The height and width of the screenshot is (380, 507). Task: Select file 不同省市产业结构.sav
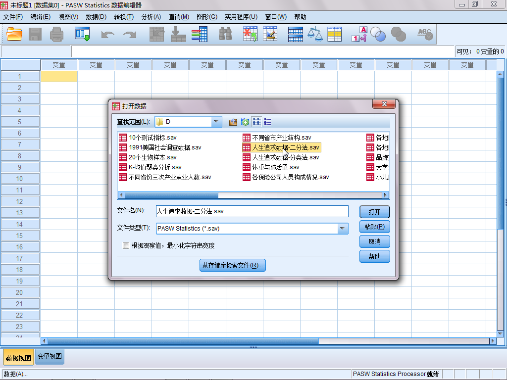(277, 138)
